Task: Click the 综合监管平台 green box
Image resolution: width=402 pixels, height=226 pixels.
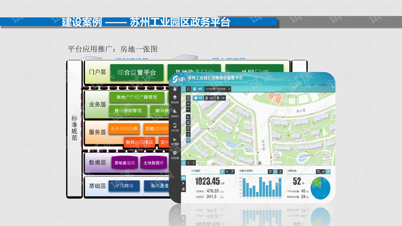Action: 137,72
